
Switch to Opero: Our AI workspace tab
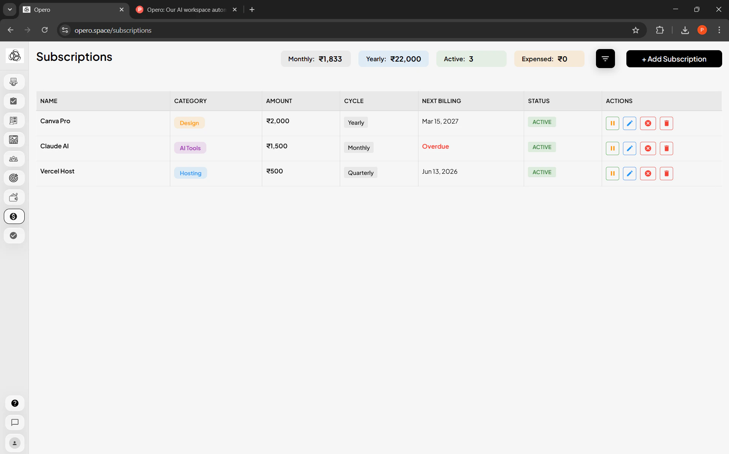(186, 10)
